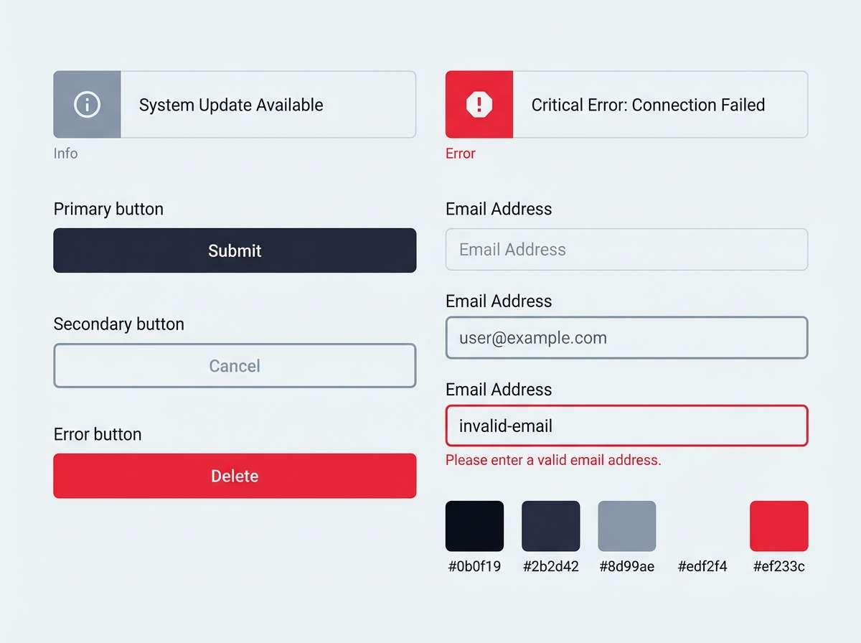This screenshot has width=861, height=643.
Task: Click the valid email address error message
Action: (x=553, y=460)
